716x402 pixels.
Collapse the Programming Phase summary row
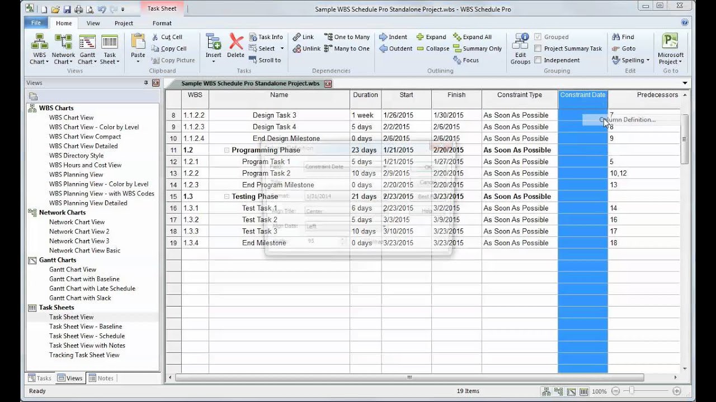tap(227, 150)
